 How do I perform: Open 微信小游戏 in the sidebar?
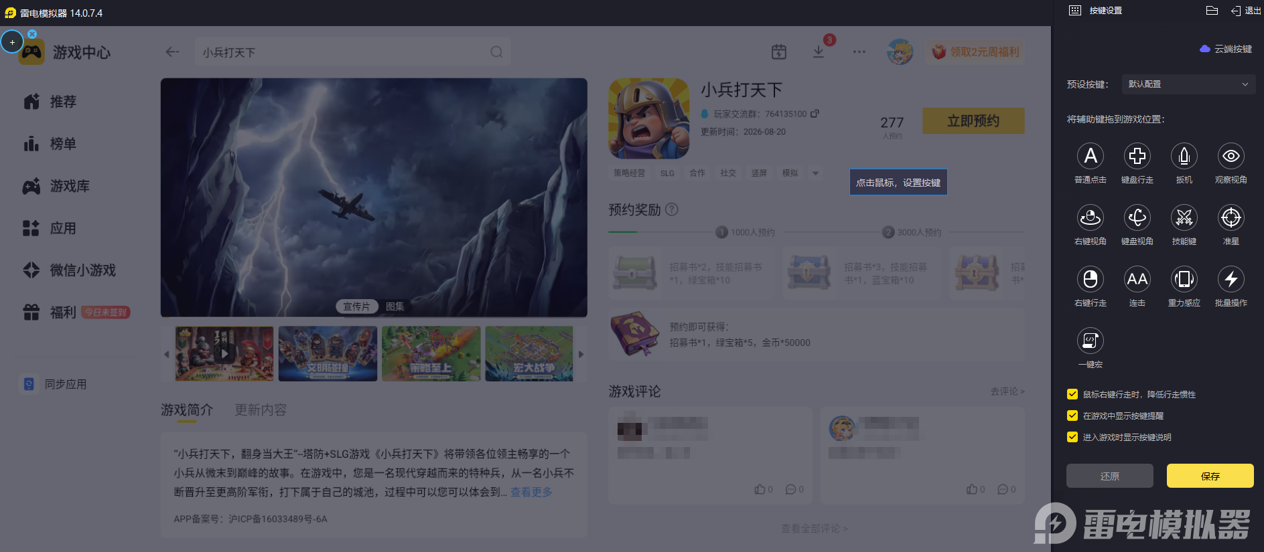pyautogui.click(x=69, y=270)
